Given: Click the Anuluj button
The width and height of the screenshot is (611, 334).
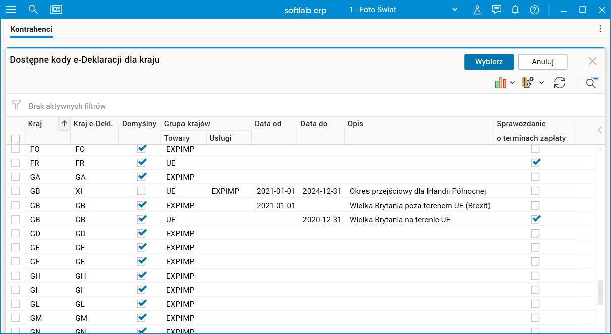Looking at the screenshot, I should (543, 62).
